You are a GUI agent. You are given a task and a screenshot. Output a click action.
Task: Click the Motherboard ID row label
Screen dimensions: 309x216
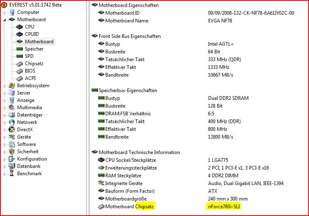(x=122, y=13)
